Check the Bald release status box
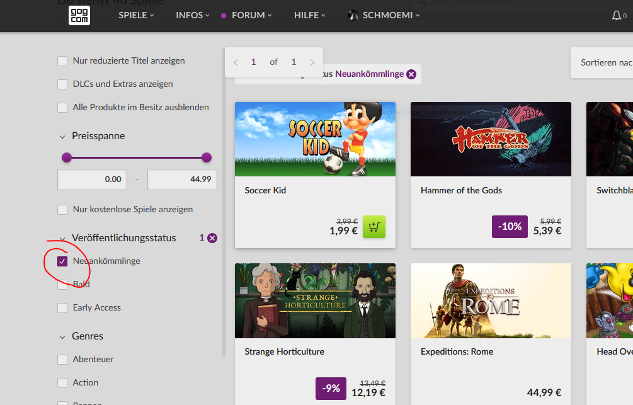 (x=62, y=284)
